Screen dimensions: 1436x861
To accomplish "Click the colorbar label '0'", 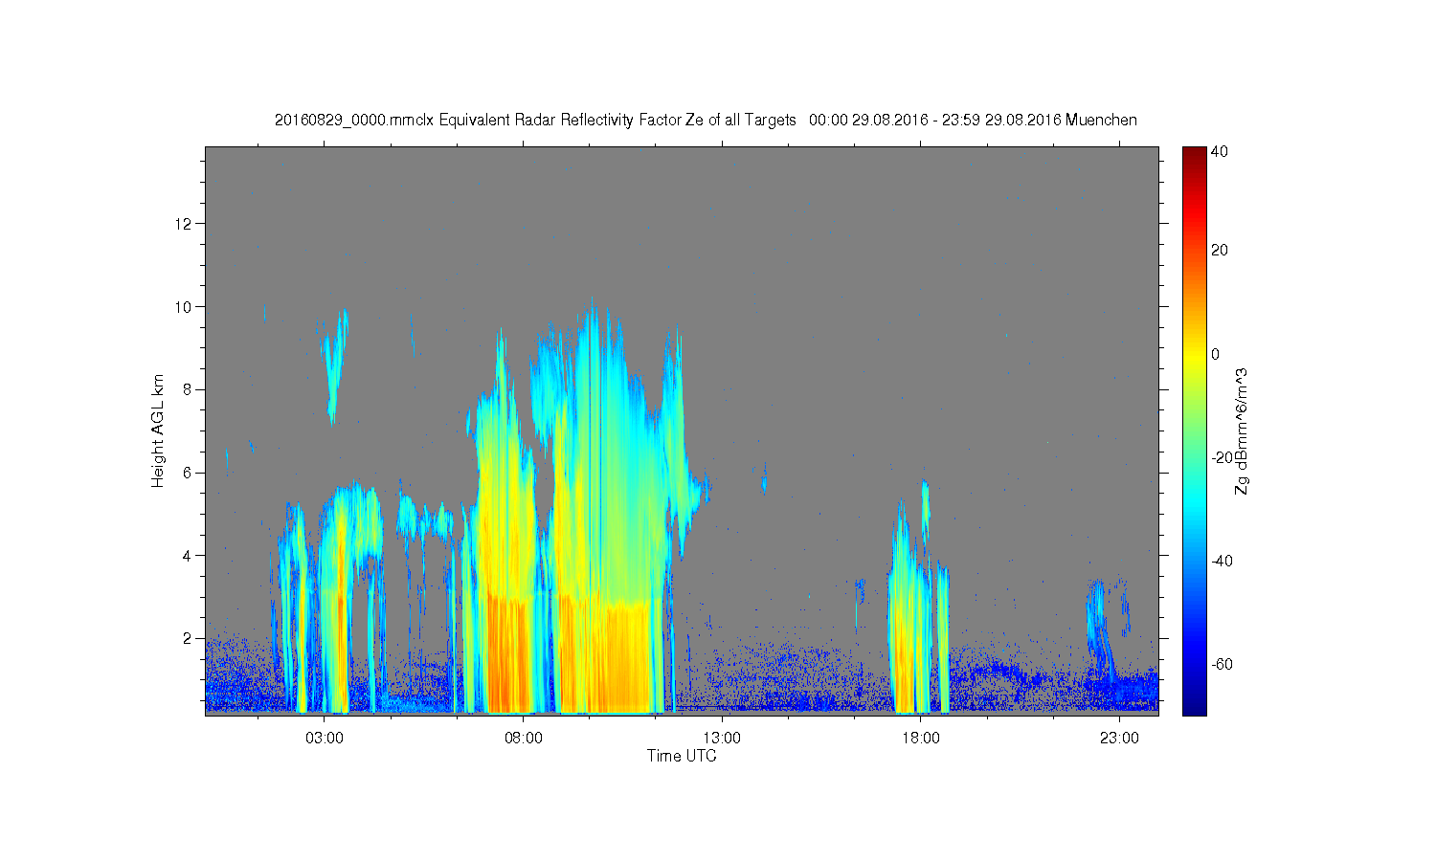I will 1216,354.
